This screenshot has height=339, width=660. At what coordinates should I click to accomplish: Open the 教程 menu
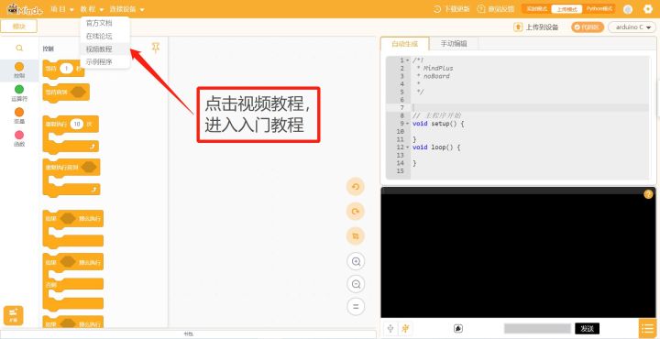coord(93,9)
